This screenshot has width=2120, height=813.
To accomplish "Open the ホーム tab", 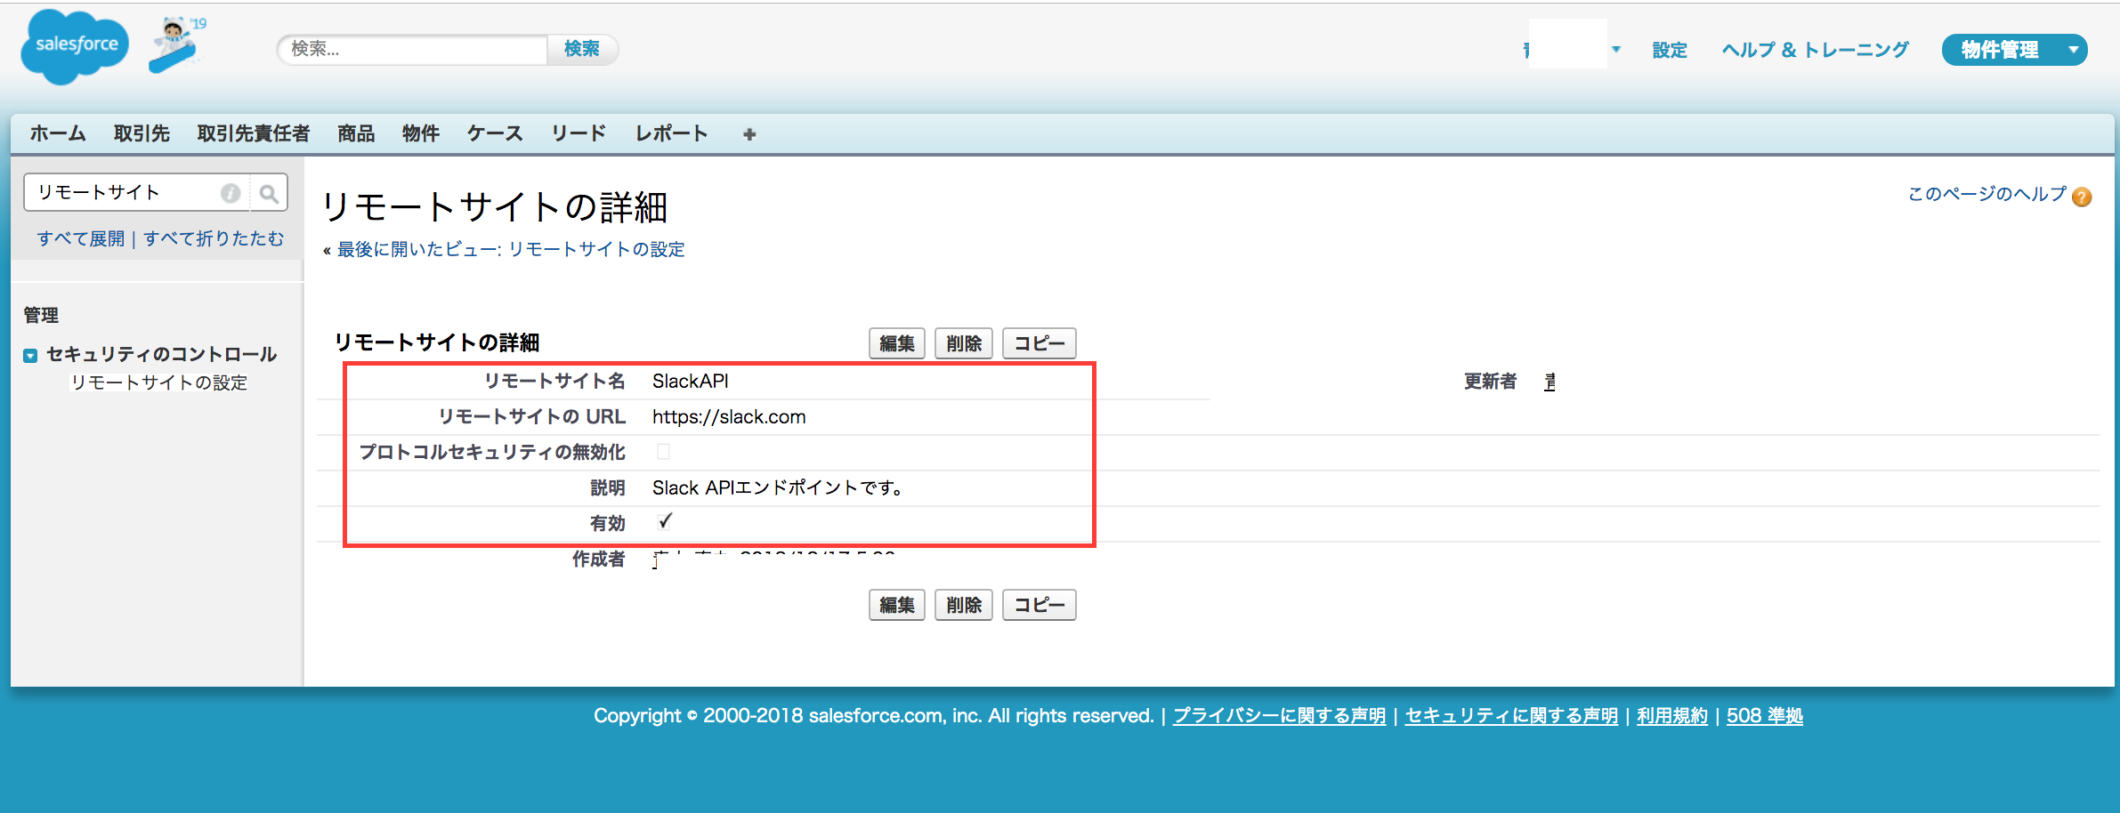I will tap(58, 133).
